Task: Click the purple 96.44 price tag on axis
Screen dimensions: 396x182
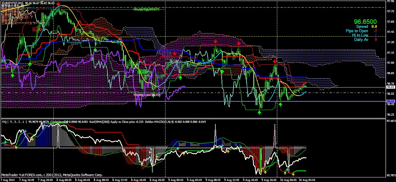Action: click(390, 101)
